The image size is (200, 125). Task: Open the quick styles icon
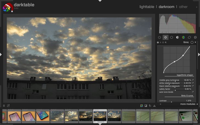pos(8,106)
